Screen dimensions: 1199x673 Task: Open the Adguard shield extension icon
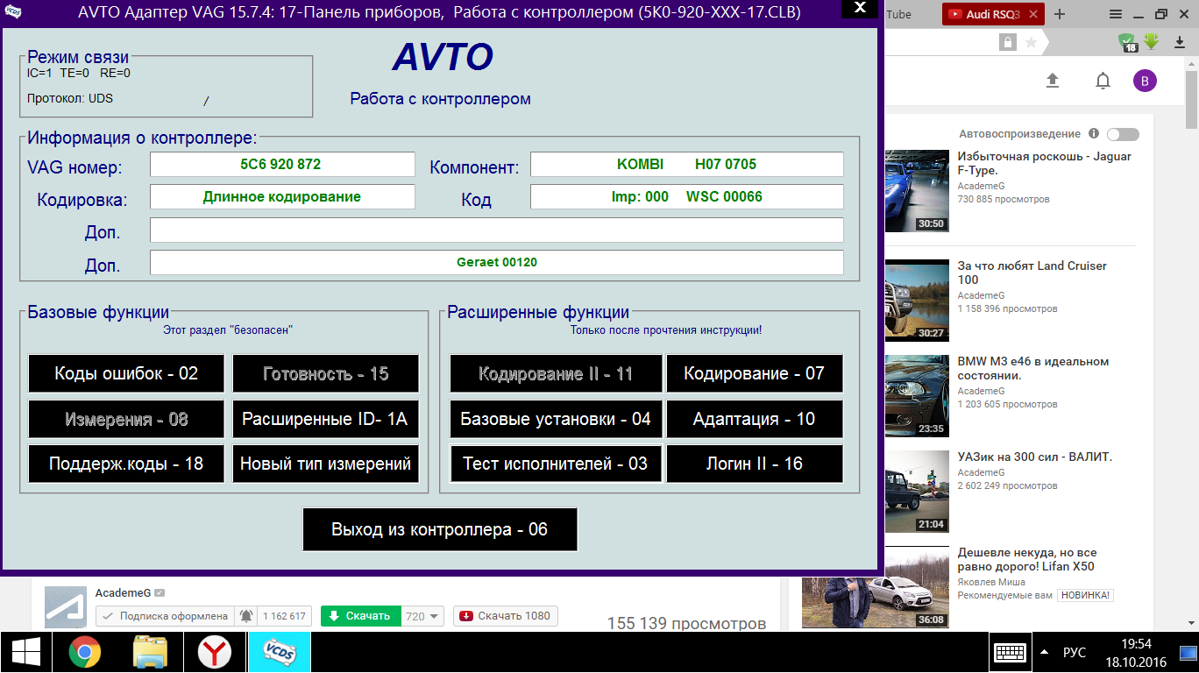(x=1127, y=42)
